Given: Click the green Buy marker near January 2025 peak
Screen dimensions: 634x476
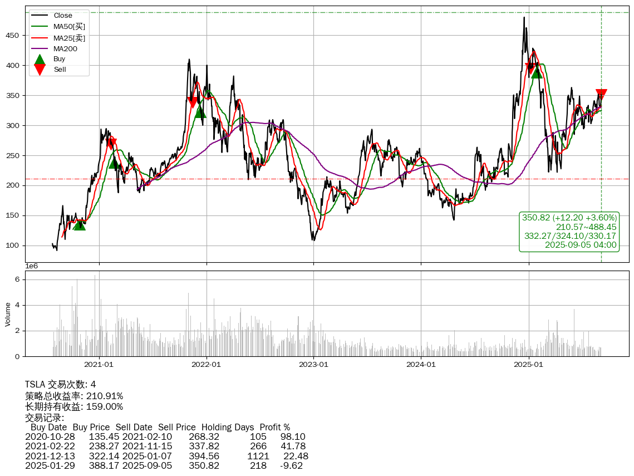Looking at the screenshot, I should [x=537, y=72].
